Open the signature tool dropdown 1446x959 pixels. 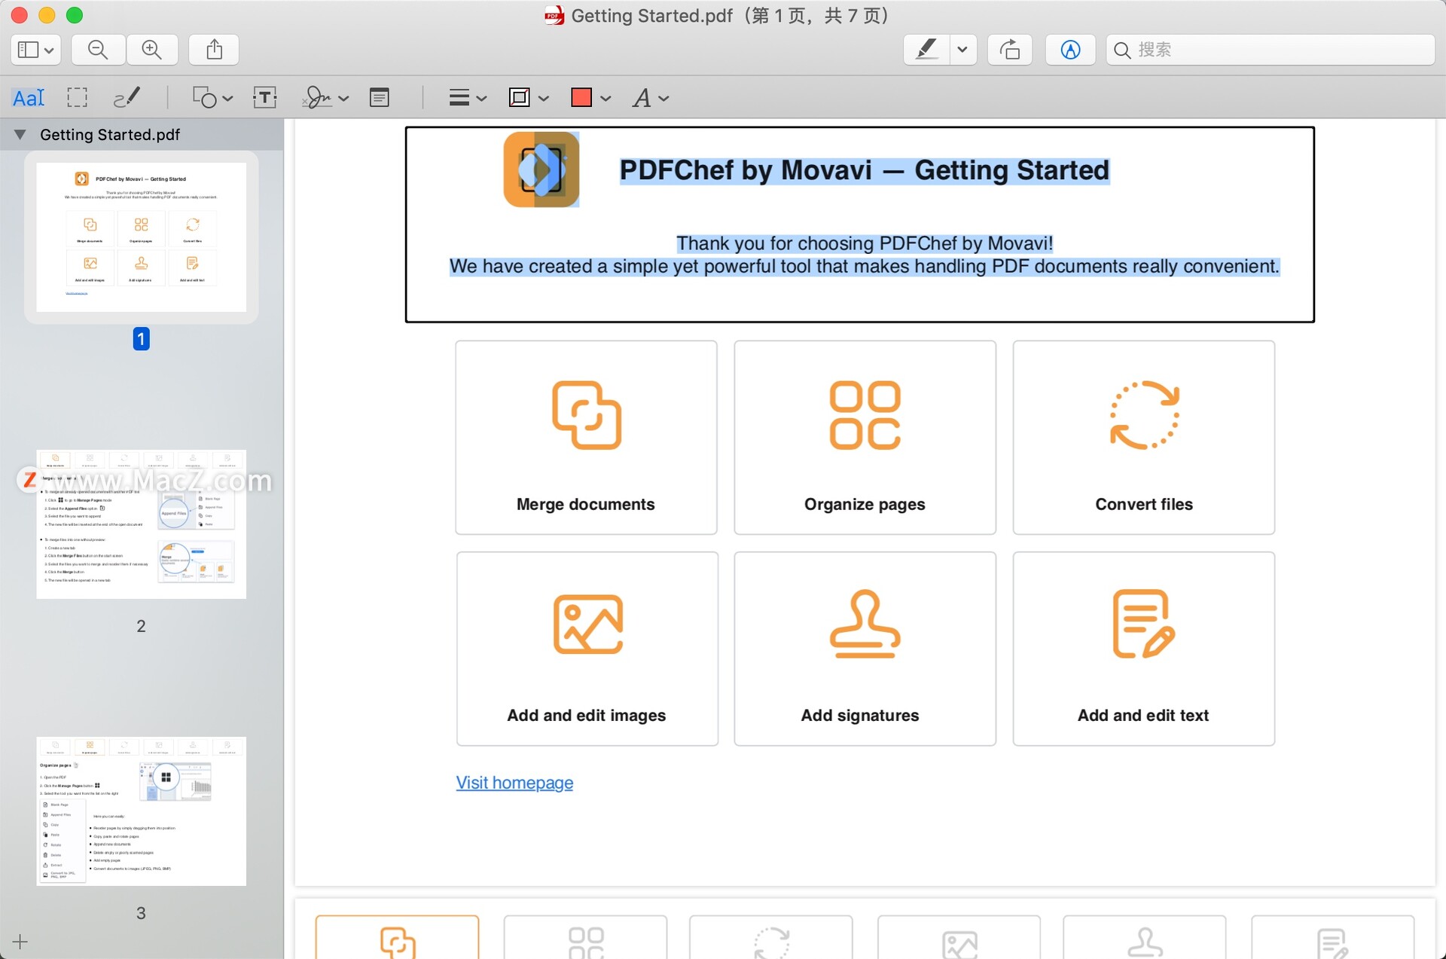(x=325, y=97)
